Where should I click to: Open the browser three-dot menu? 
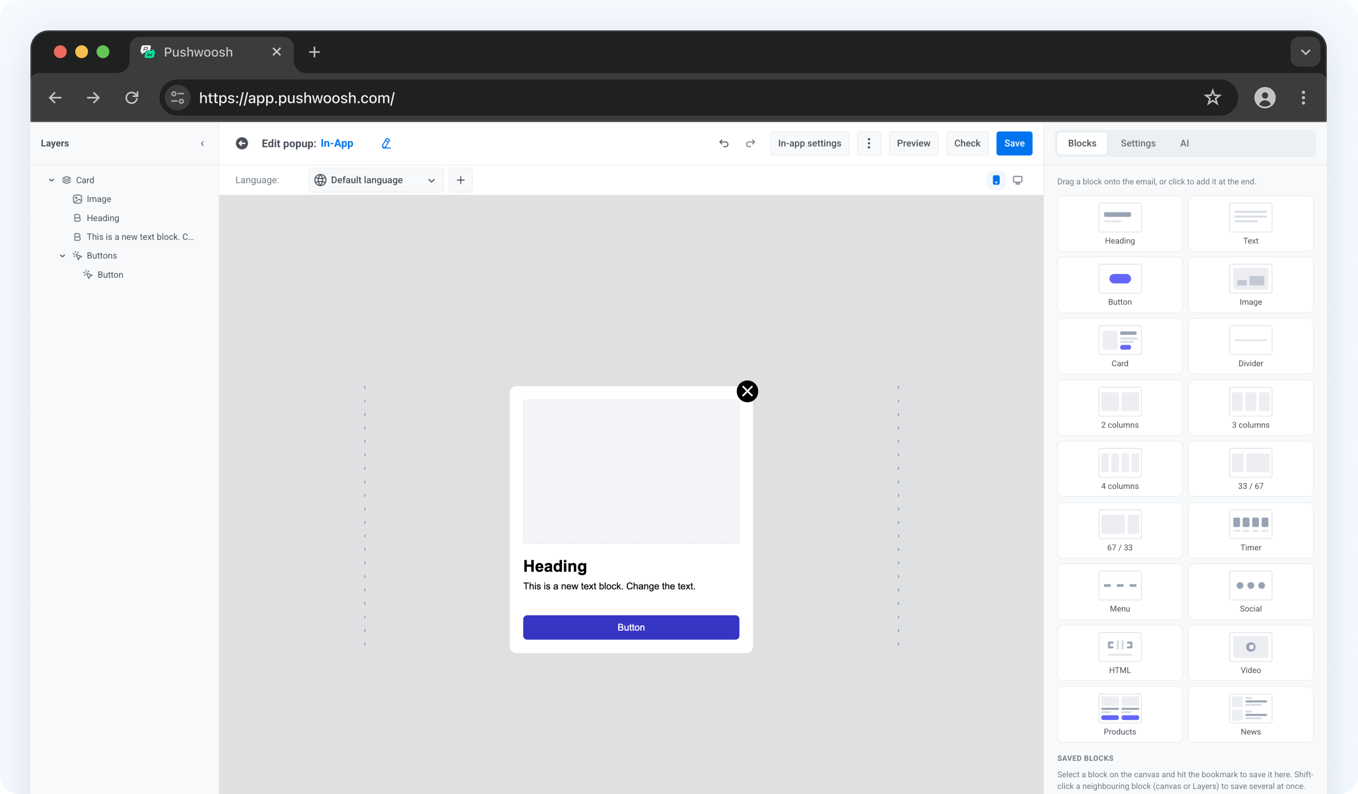(1302, 98)
